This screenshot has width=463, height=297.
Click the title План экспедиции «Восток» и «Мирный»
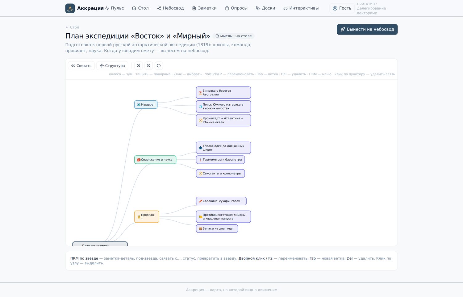tap(138, 36)
